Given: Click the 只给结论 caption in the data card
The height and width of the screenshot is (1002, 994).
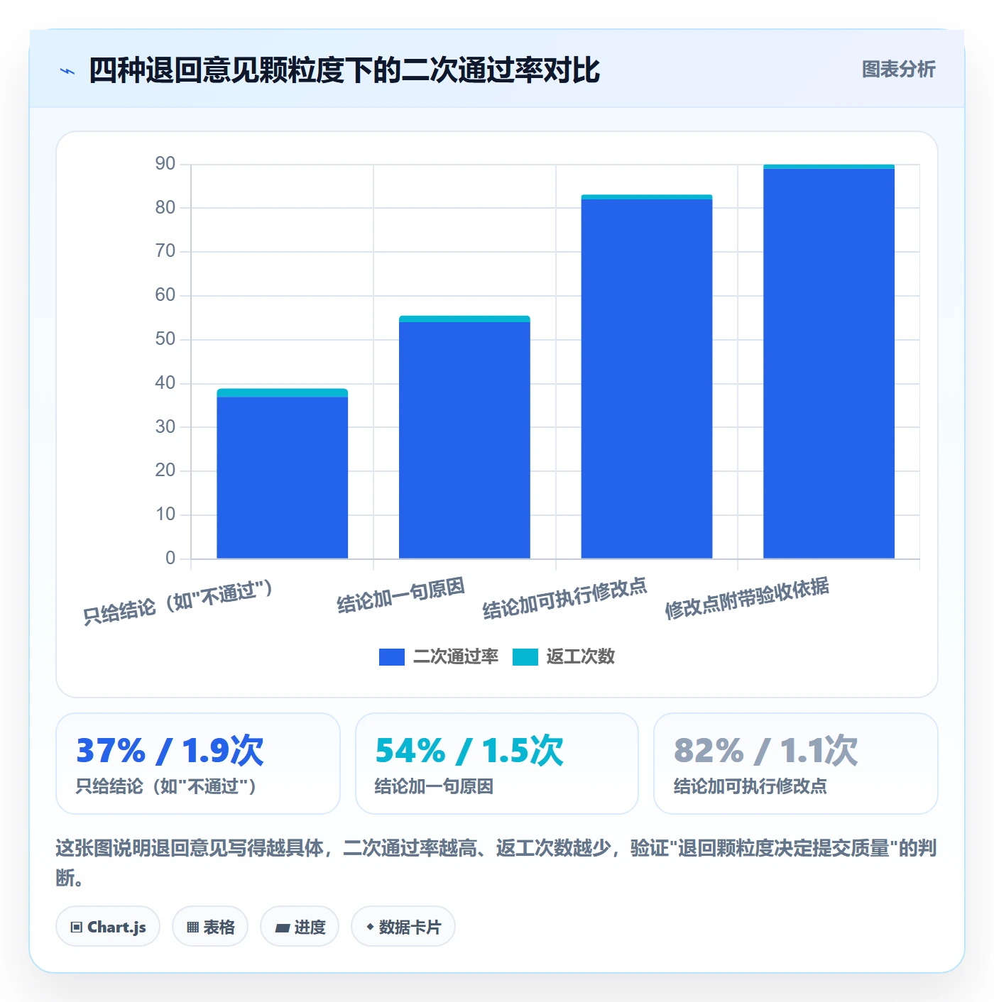Looking at the screenshot, I should 167,786.
